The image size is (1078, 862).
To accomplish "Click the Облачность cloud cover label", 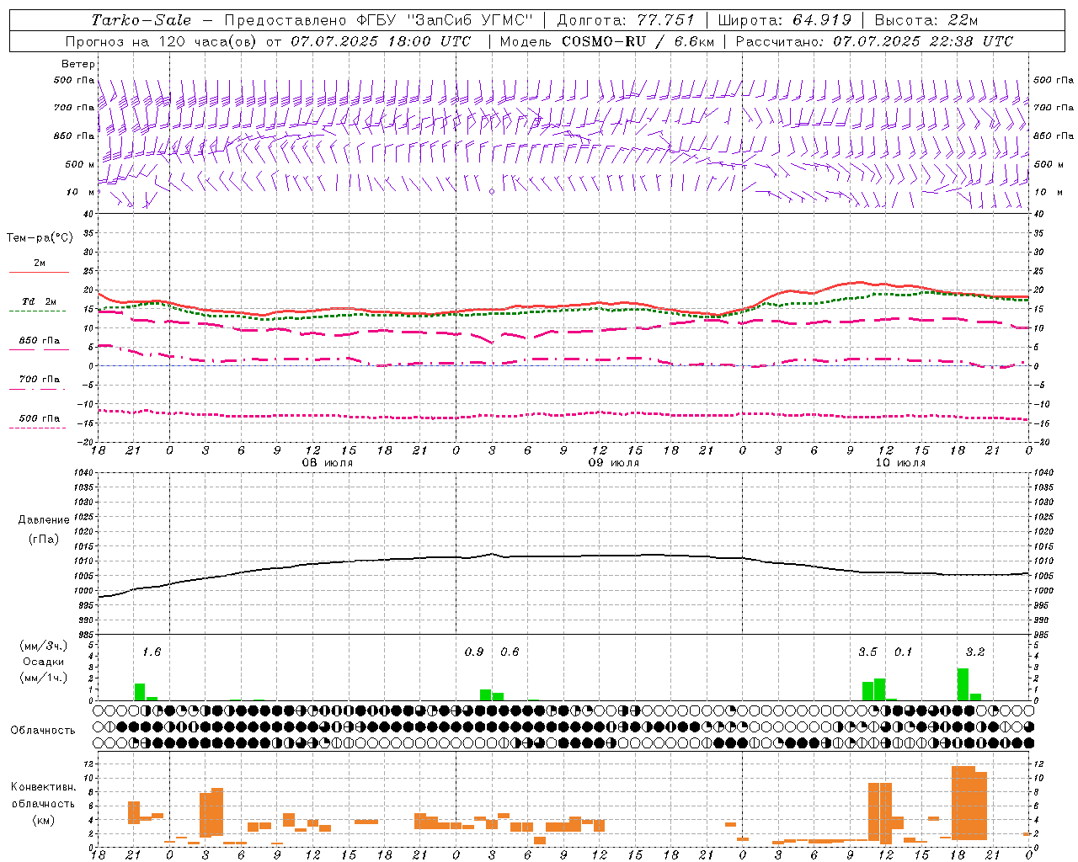I will click(43, 730).
